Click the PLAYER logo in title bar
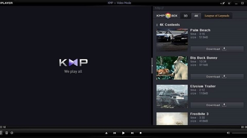Image resolution: width=247 pixels, height=138 pixels. (x=6, y=3)
